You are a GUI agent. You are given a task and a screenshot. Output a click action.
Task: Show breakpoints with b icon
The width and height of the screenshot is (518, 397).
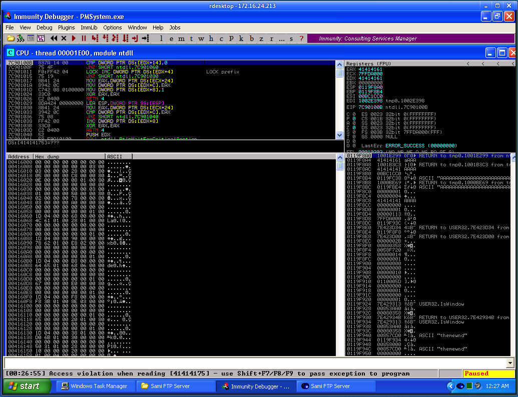pyautogui.click(x=252, y=38)
